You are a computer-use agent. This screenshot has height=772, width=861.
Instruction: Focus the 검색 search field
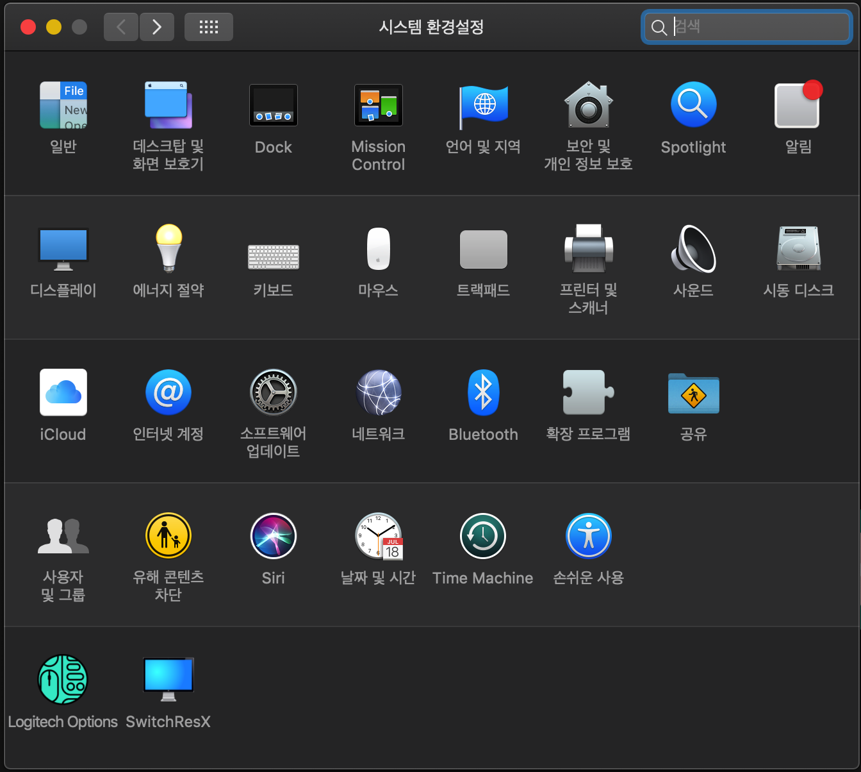tap(747, 27)
